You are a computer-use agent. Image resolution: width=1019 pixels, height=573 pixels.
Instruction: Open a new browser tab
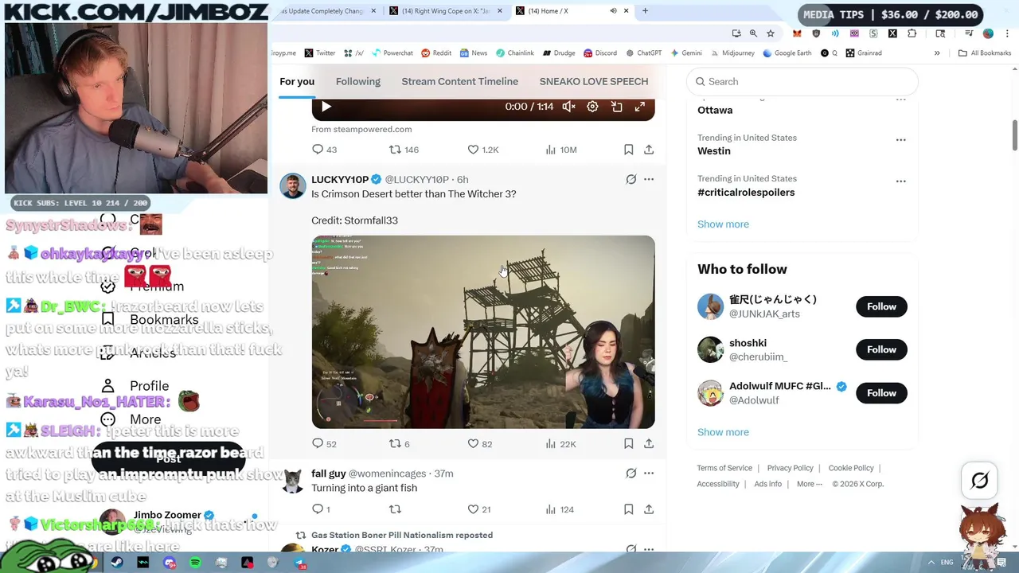click(645, 11)
